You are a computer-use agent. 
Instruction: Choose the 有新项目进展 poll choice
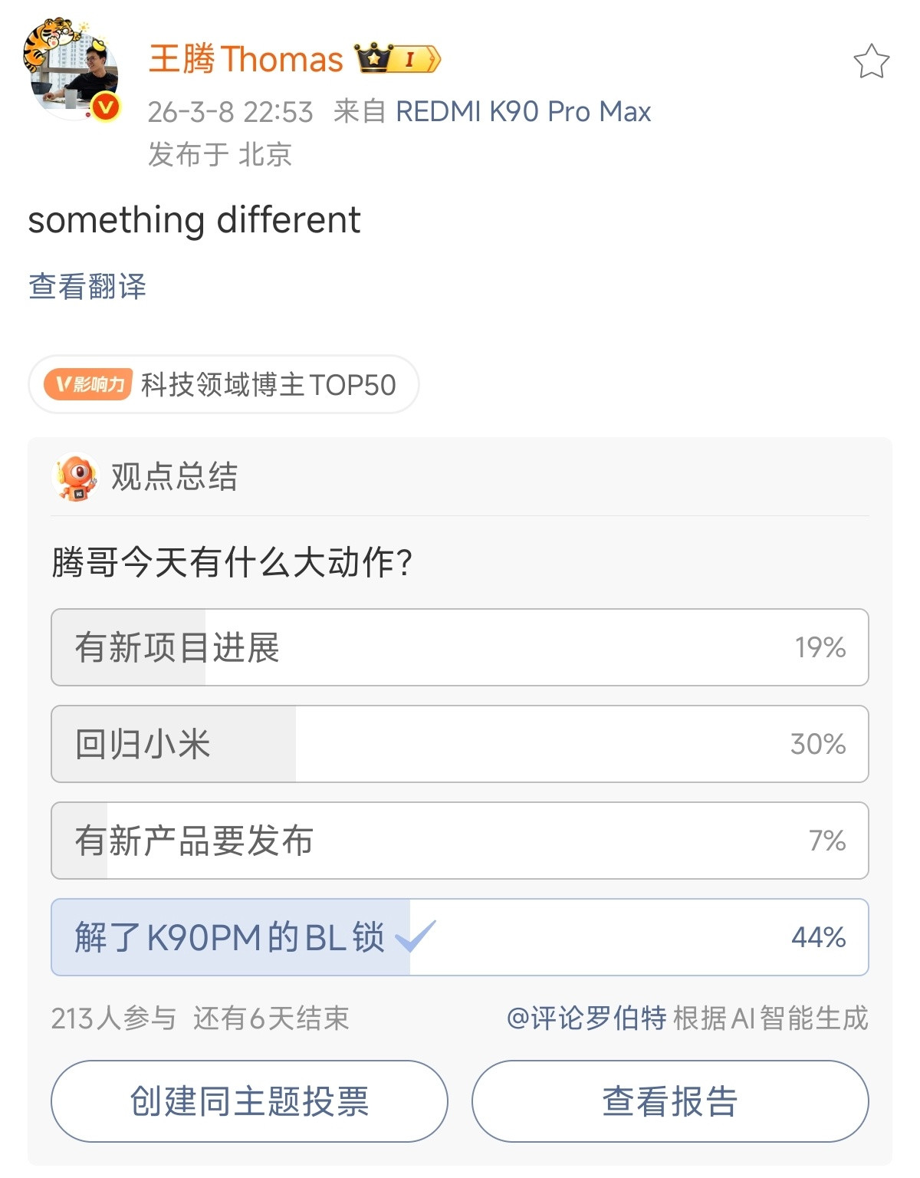[460, 647]
